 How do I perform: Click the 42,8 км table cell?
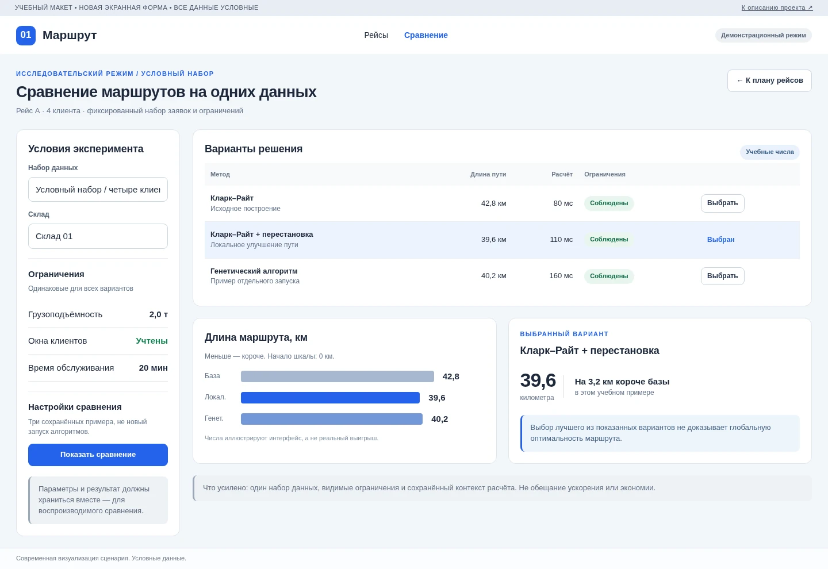coord(493,203)
